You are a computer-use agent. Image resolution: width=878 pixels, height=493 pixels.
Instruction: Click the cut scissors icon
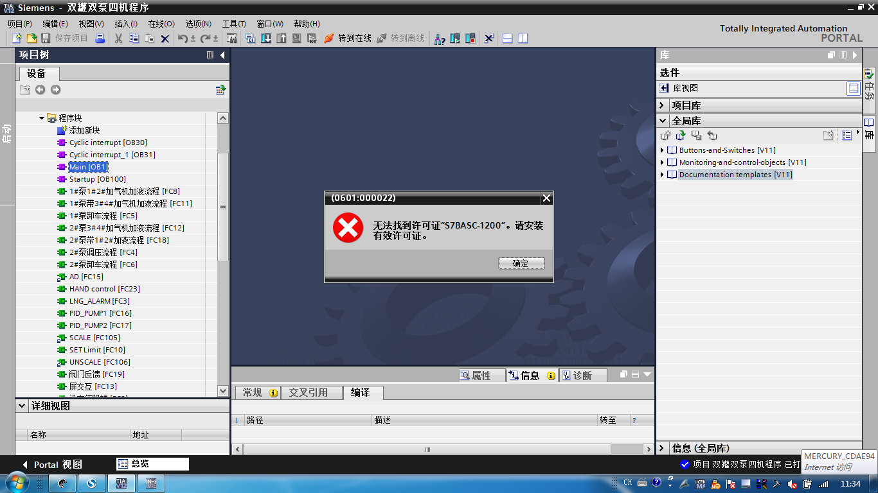coord(118,39)
